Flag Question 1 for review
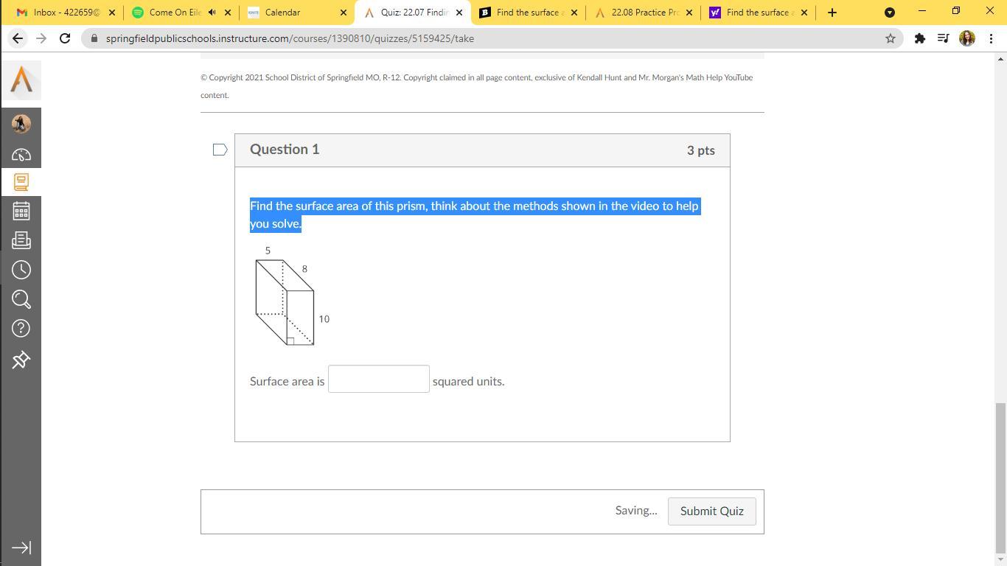This screenshot has width=1007, height=566. 220,150
